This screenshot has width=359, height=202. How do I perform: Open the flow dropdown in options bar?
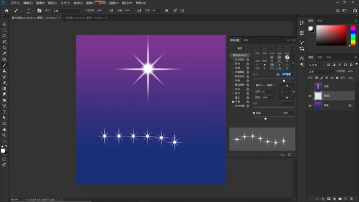coord(133,11)
